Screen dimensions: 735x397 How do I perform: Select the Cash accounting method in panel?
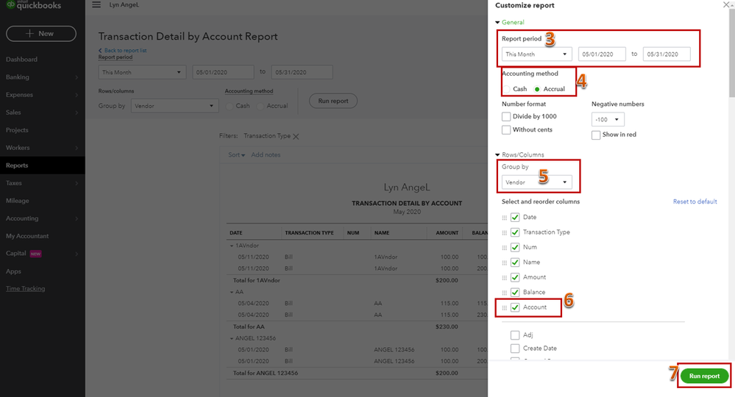point(507,89)
